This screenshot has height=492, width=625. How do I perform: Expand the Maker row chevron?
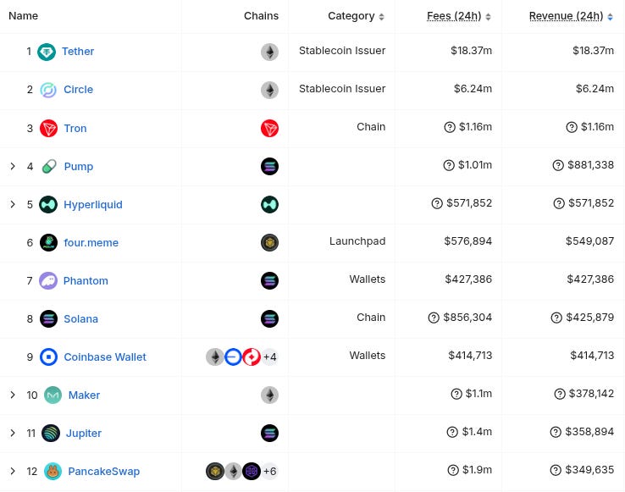click(13, 395)
